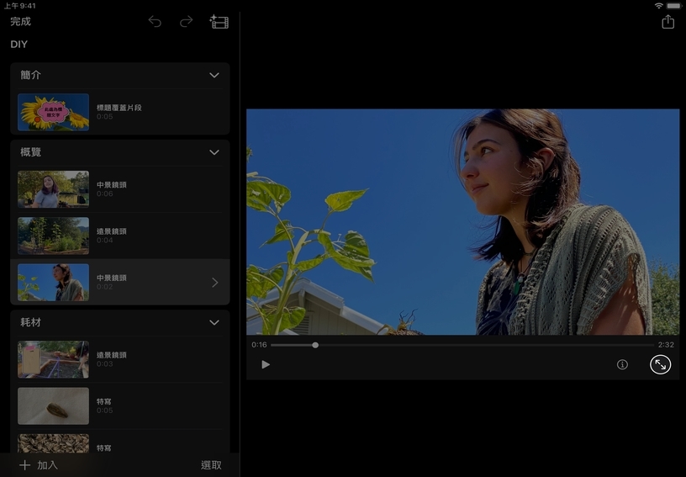Collapse the 耗材 section
The height and width of the screenshot is (477, 686).
(214, 322)
